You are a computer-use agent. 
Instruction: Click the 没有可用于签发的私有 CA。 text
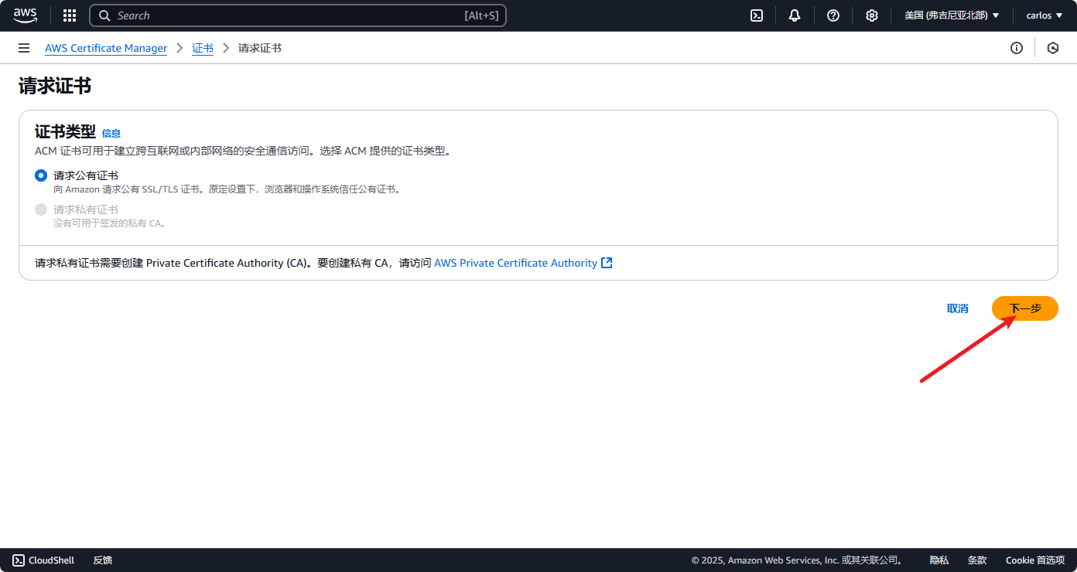110,223
